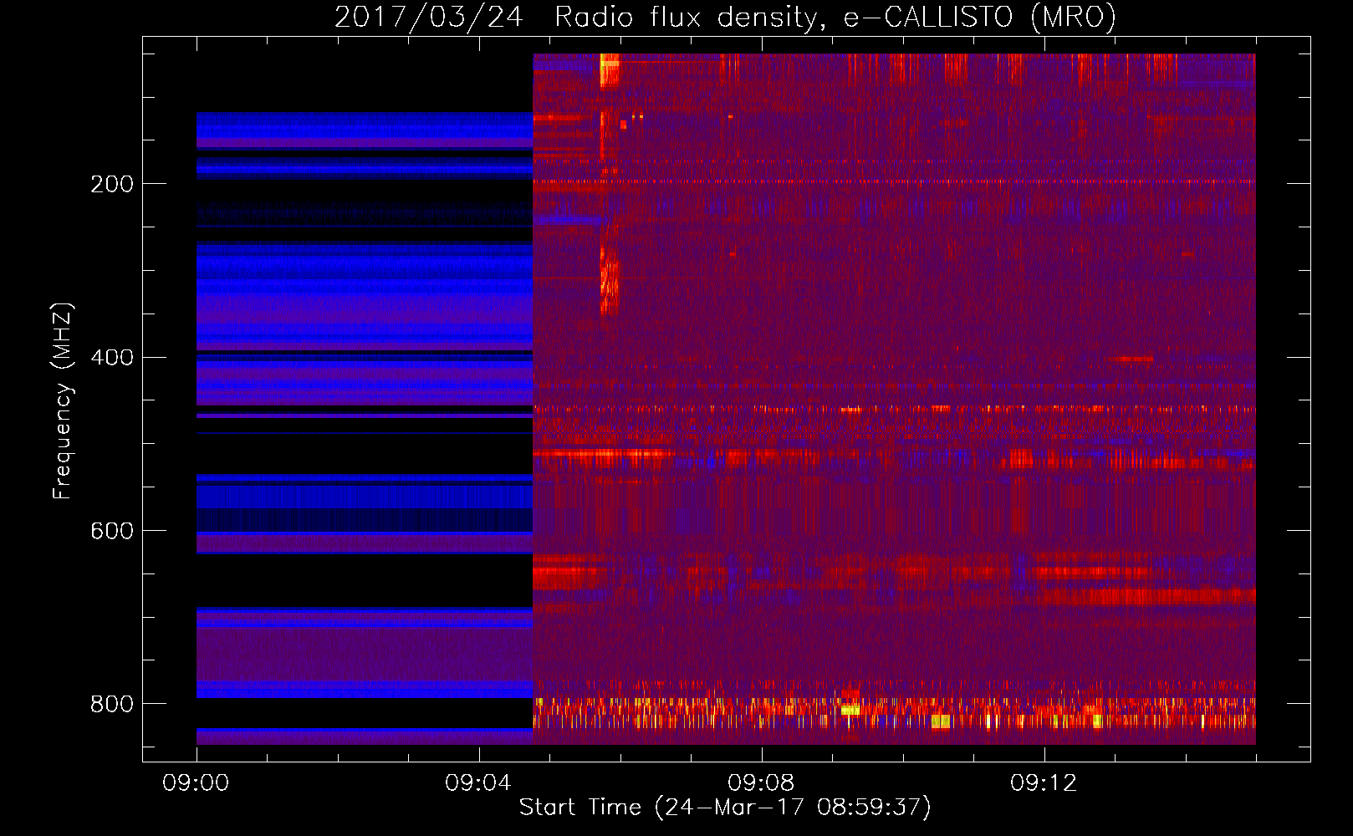Click the 09:08 time axis label
The height and width of the screenshot is (836, 1353).
tap(761, 782)
